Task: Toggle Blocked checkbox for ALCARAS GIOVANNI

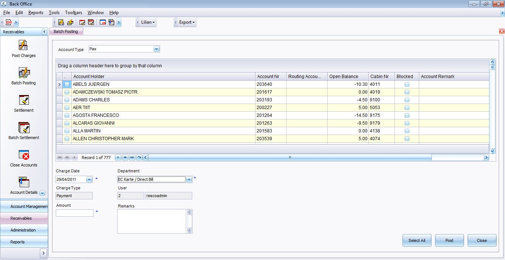Action: pos(407,123)
